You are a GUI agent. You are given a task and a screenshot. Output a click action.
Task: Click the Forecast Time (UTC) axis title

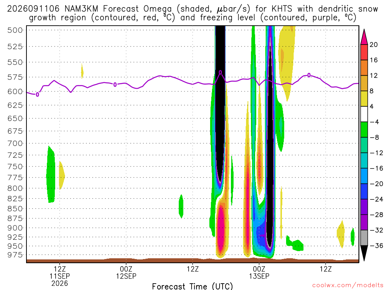click(x=192, y=286)
